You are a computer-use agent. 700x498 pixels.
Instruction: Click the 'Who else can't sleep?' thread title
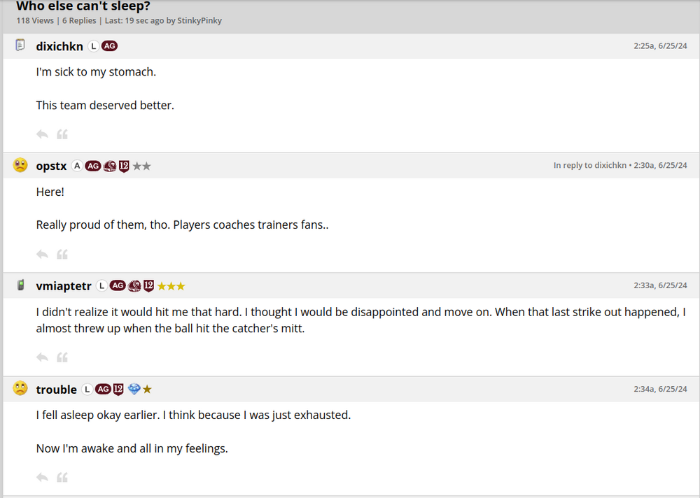(83, 6)
